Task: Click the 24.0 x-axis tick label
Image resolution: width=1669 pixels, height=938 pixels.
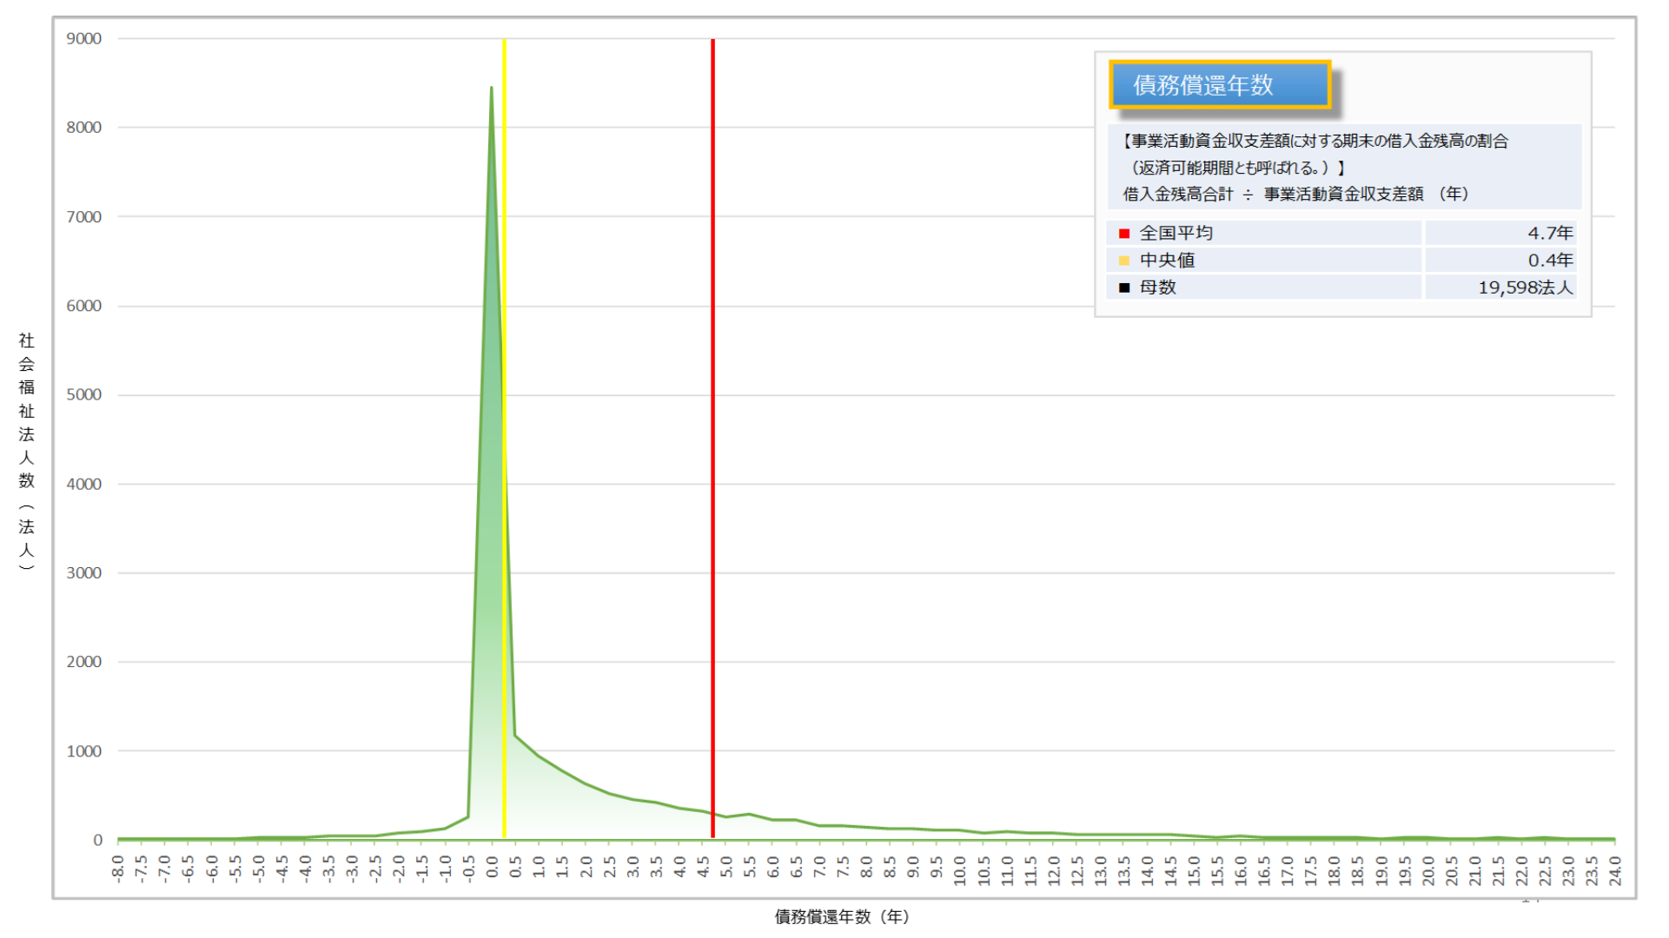Action: tap(1614, 869)
